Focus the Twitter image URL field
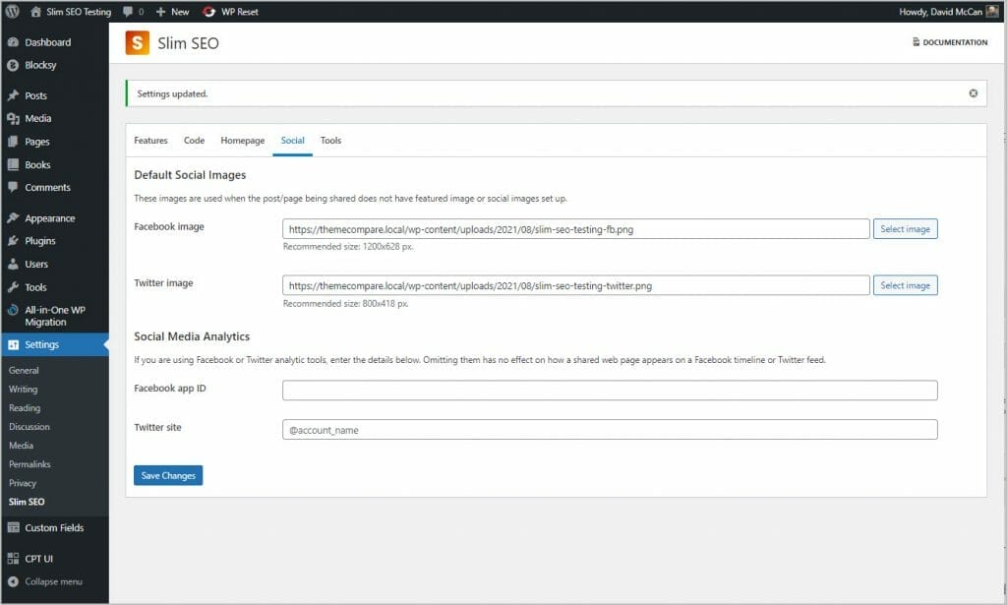Screen dimensions: 1007x605 click(x=576, y=286)
